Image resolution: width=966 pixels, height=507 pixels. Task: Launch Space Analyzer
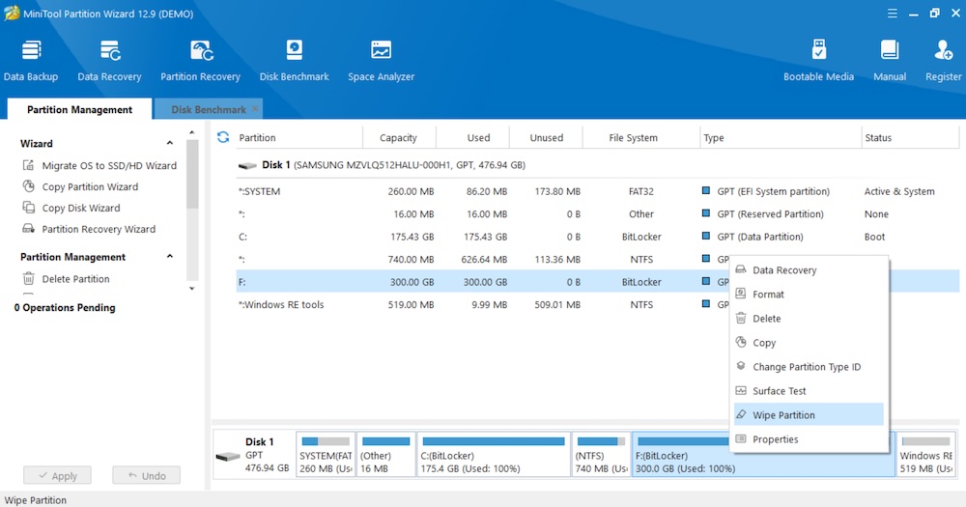tap(381, 61)
